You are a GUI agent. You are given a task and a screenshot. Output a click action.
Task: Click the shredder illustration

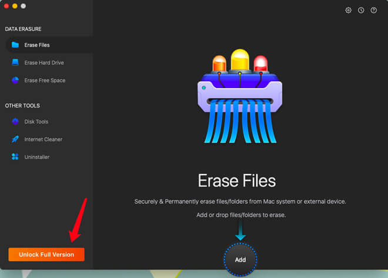(x=240, y=96)
